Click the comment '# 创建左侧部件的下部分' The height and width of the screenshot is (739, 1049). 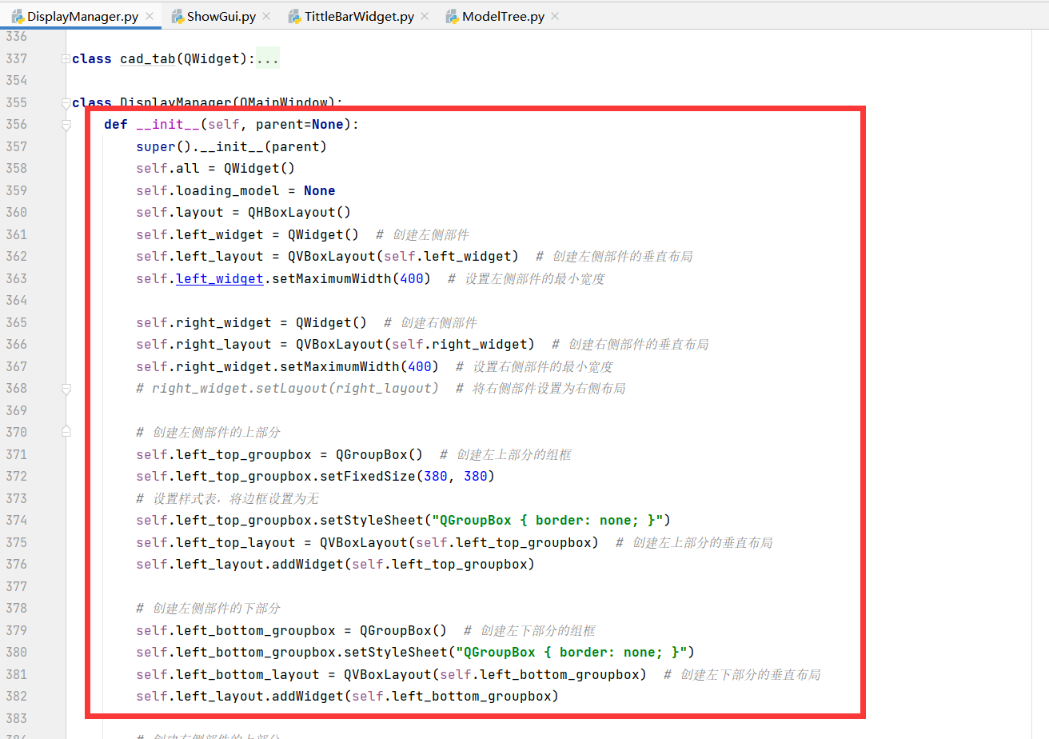tap(208, 608)
